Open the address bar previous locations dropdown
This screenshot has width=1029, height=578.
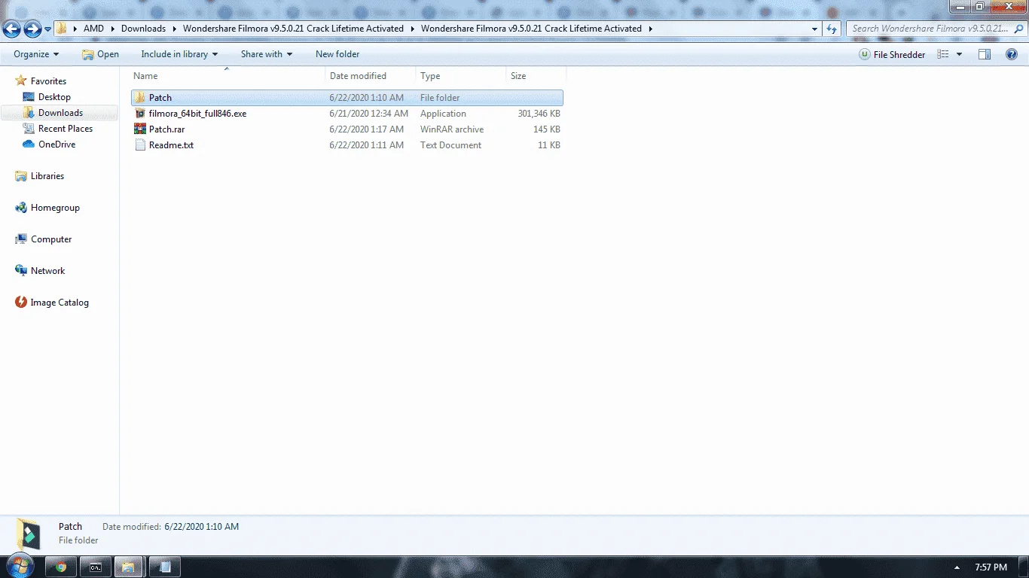(814, 29)
